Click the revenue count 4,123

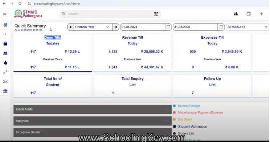[113, 52]
